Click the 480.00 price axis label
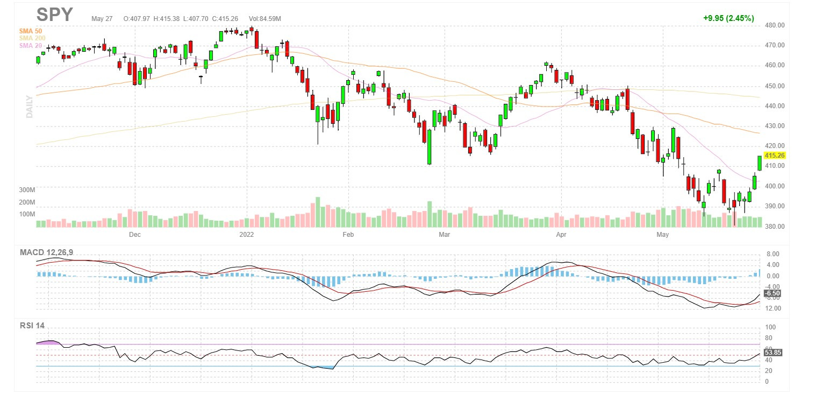 775,25
